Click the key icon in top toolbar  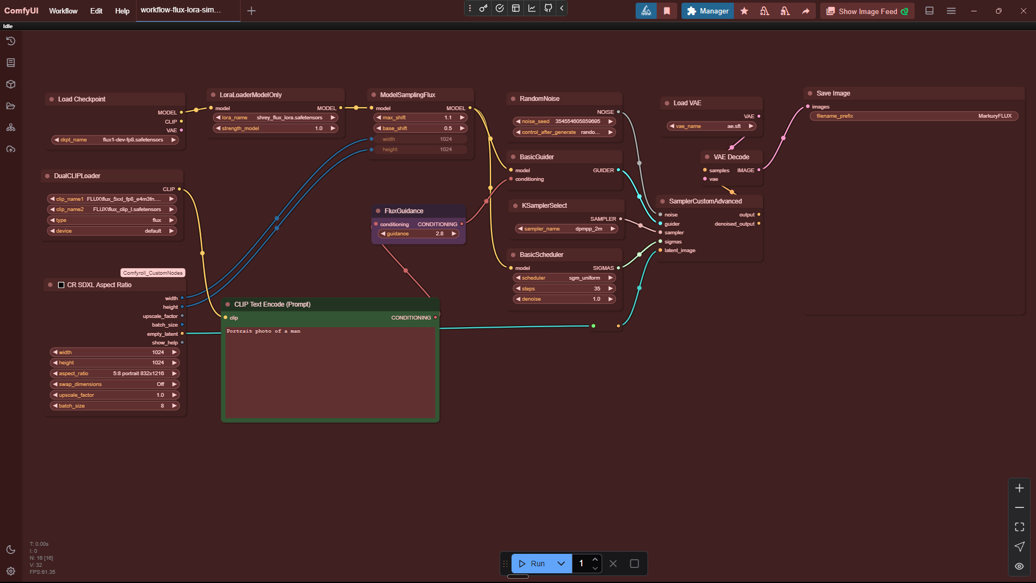coord(483,8)
